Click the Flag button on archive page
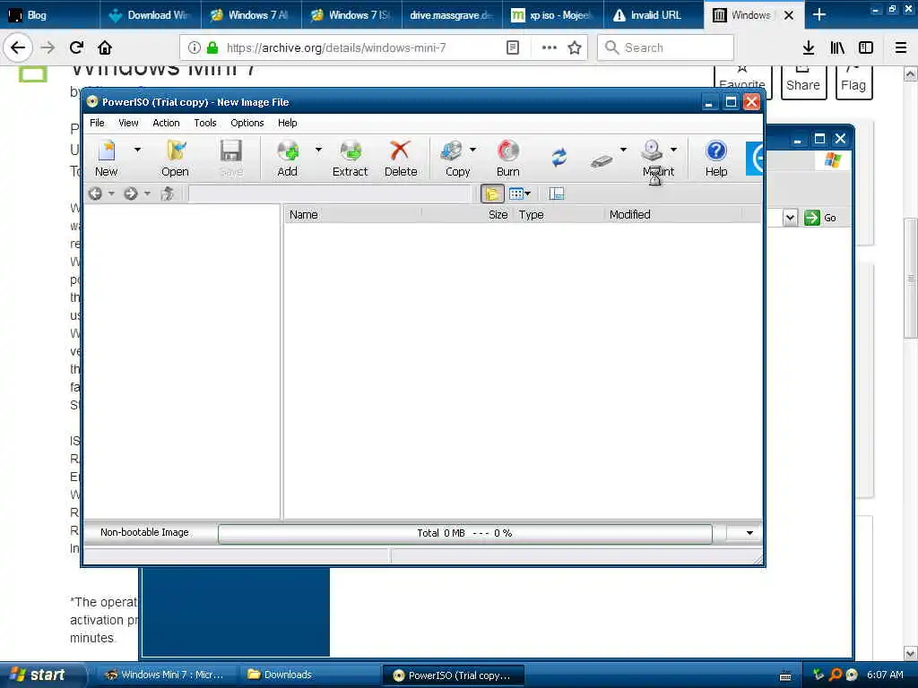Image resolution: width=918 pixels, height=688 pixels. point(853,82)
